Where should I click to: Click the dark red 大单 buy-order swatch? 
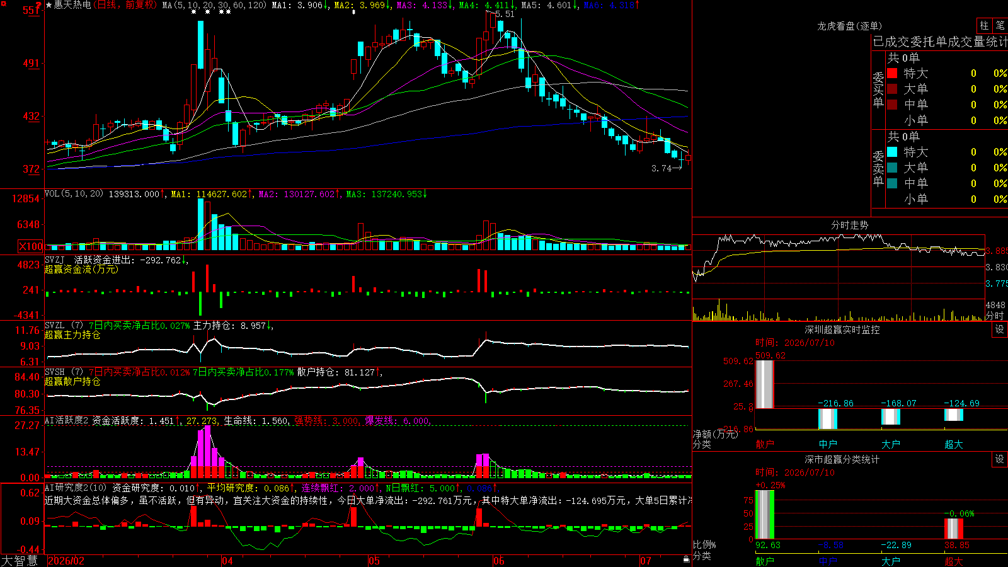pos(892,89)
